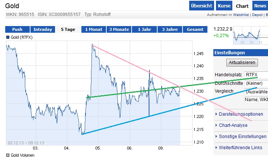Screen dimensions: 268x157
Task: Add gold to Watchlist link
Action: point(242,15)
